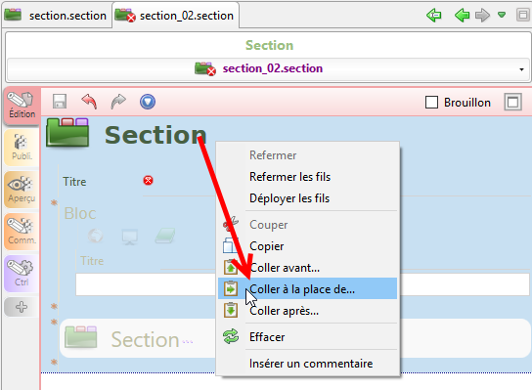Click the faded Titre label inside Bloc
The width and height of the screenshot is (532, 390).
(92, 261)
